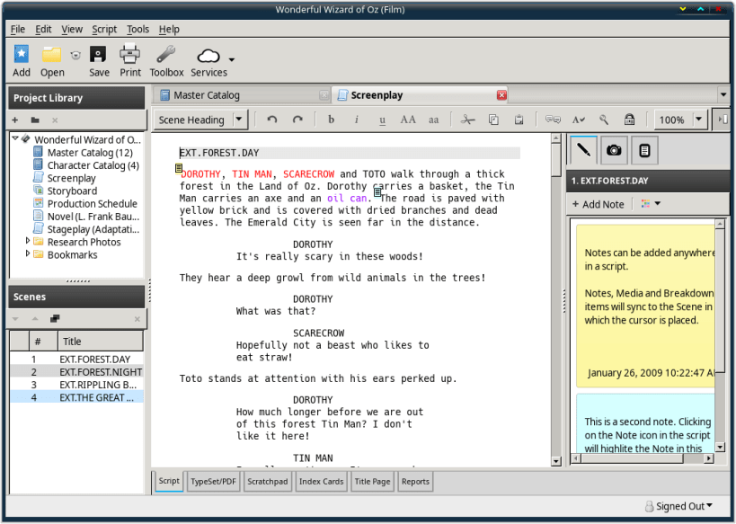The height and width of the screenshot is (524, 736).
Task: Click the Add Note button
Action: point(599,204)
